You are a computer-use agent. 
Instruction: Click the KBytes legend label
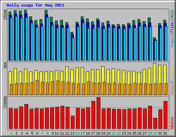[x=172, y=123]
